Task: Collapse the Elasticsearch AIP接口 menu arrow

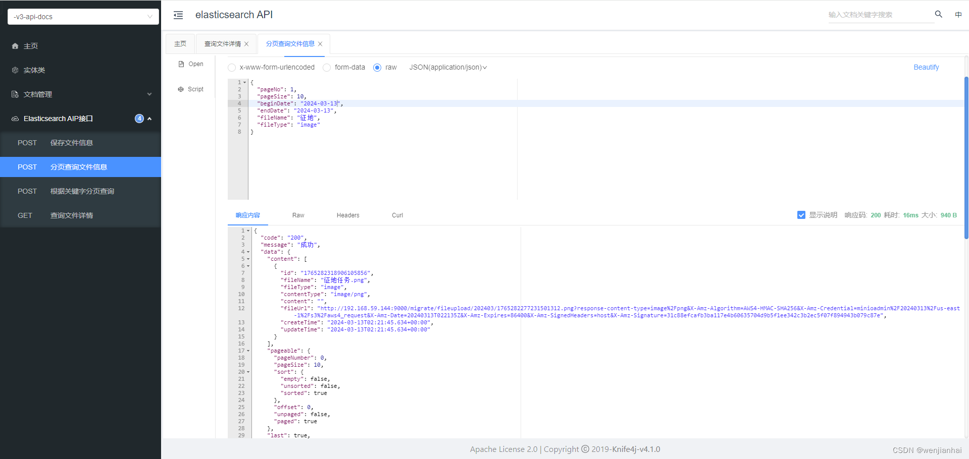Action: 149,119
